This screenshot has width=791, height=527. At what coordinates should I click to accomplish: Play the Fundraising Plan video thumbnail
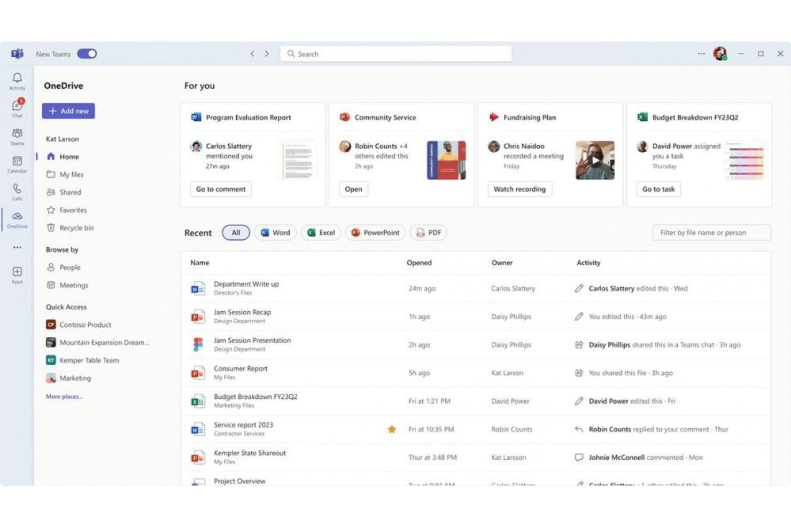tap(595, 160)
